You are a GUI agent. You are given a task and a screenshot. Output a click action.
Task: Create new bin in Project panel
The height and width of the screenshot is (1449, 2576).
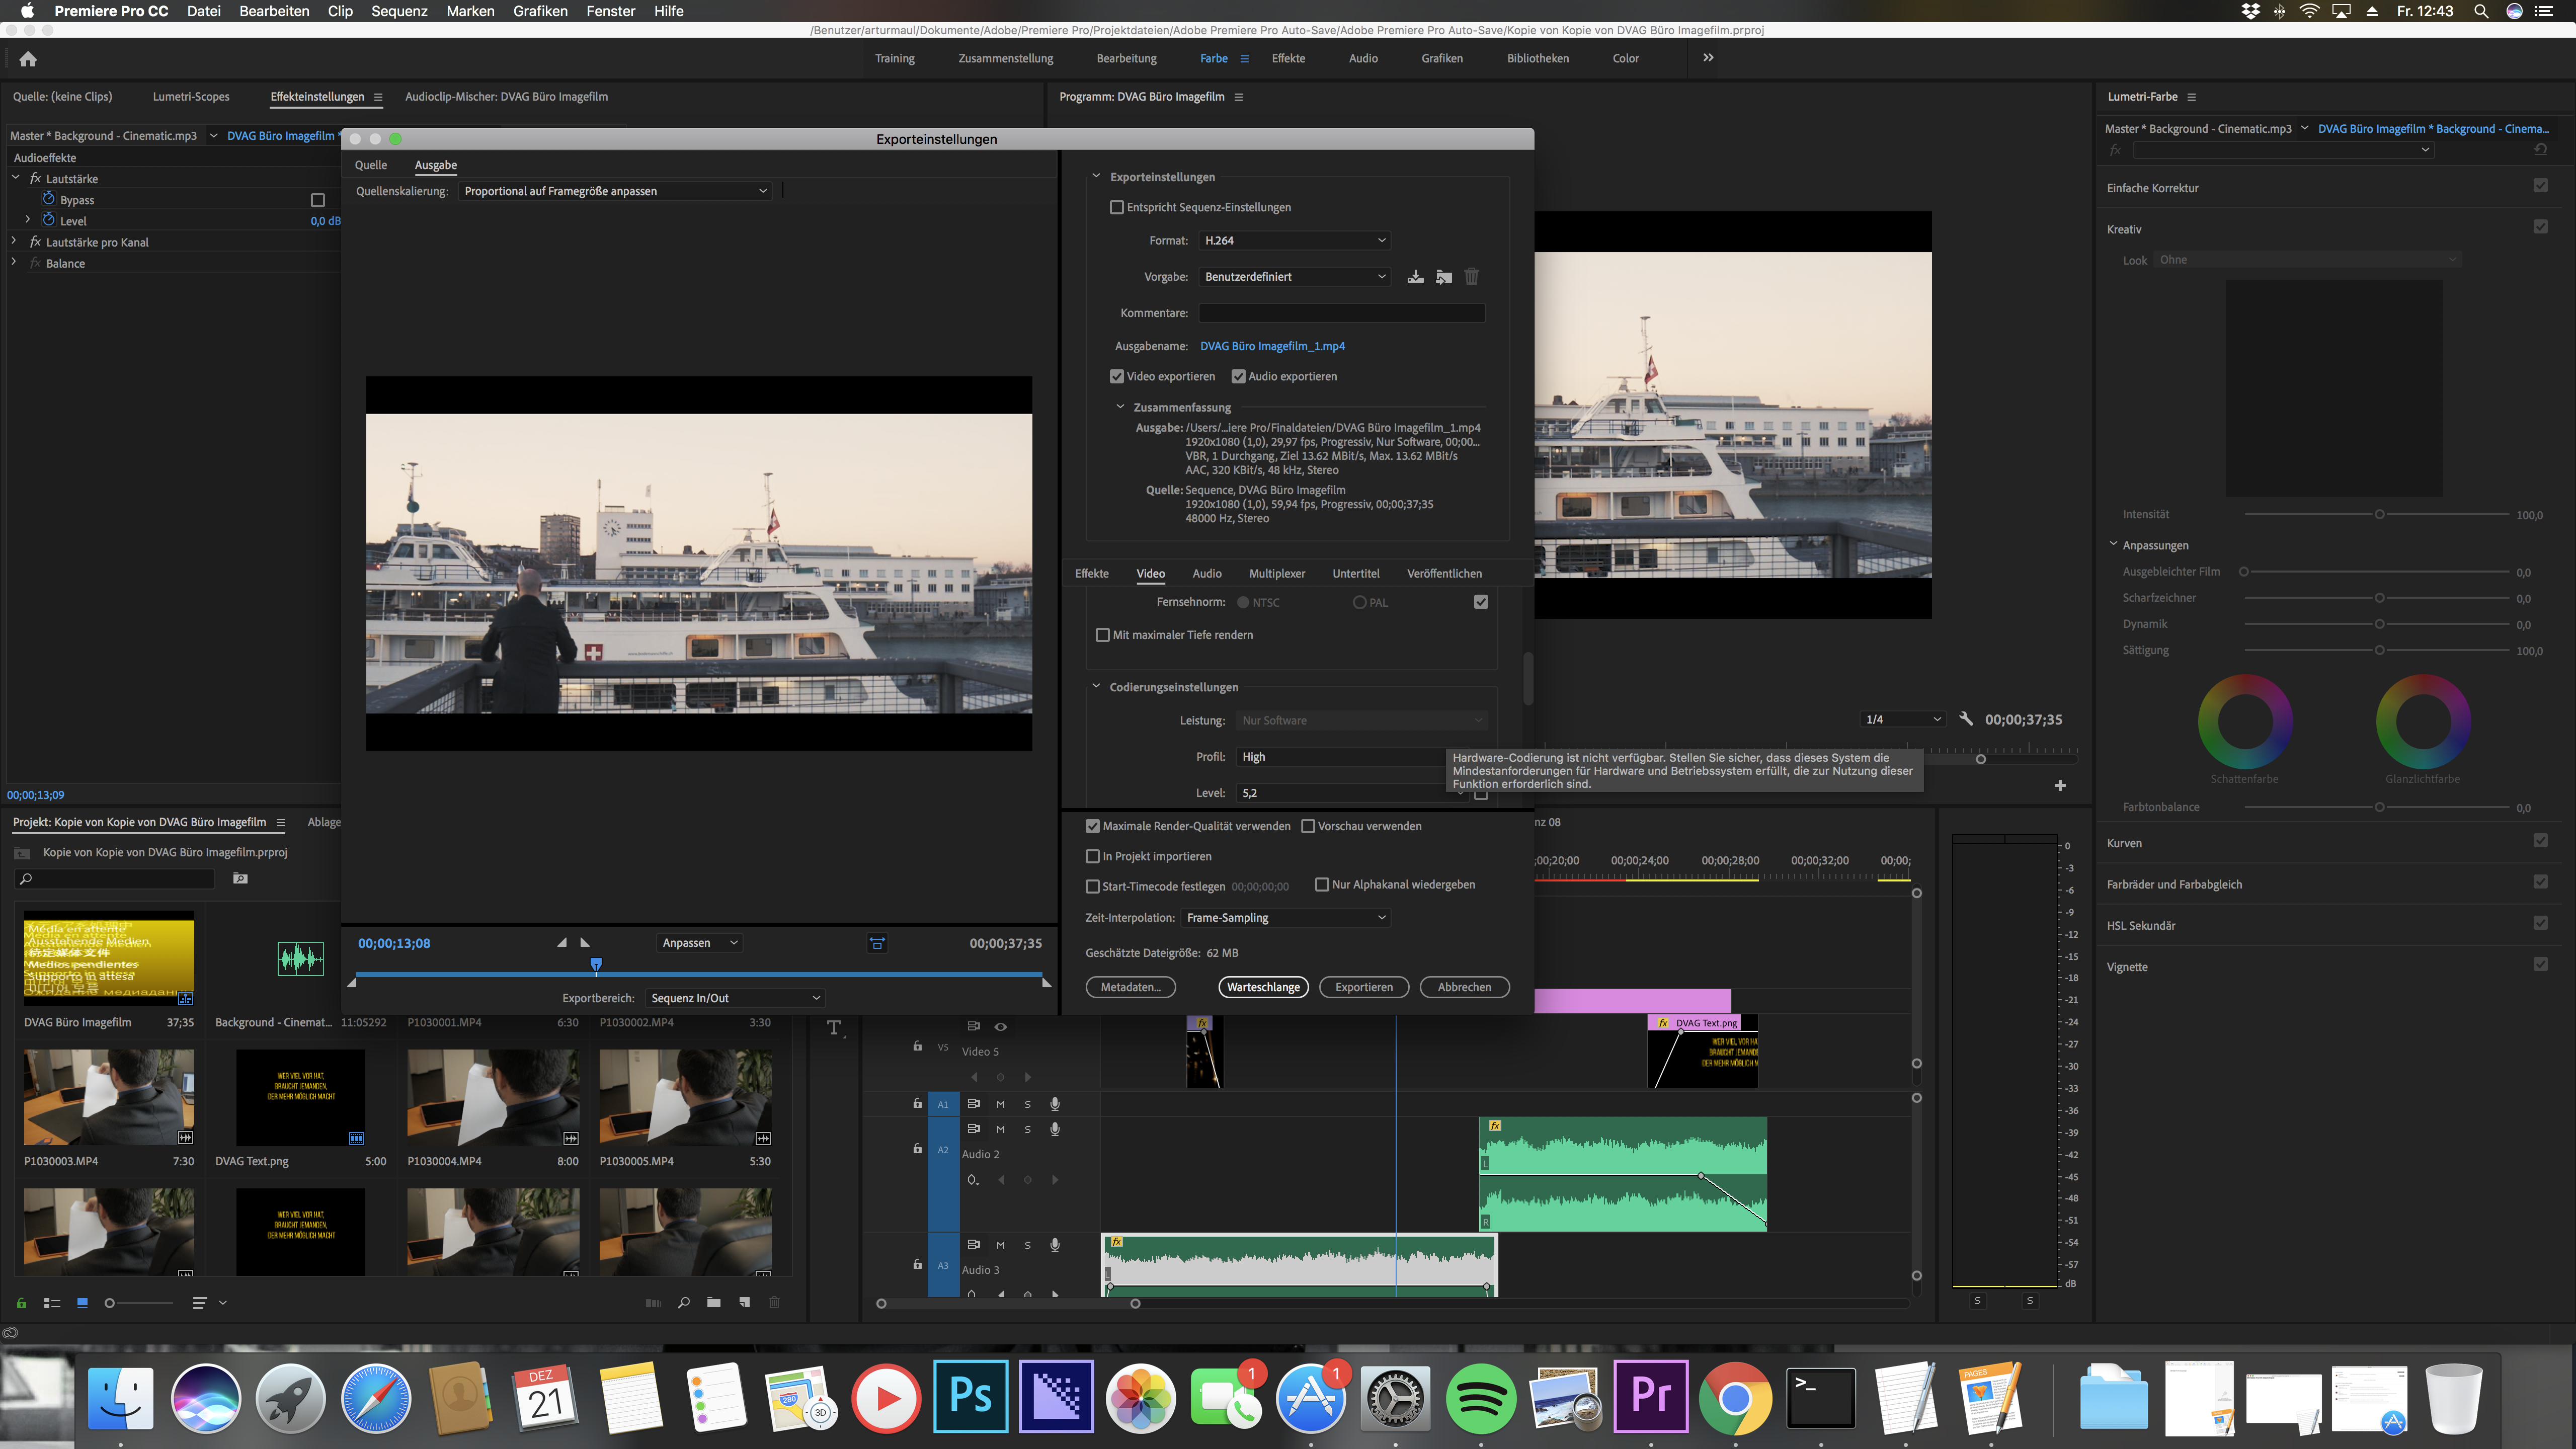point(713,1303)
